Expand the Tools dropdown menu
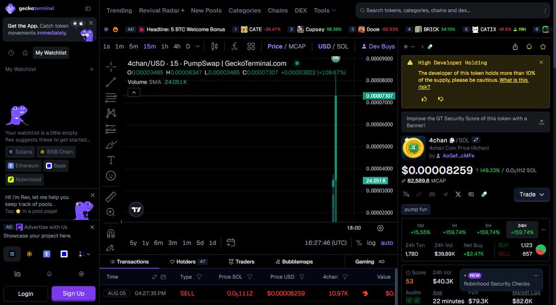This screenshot has height=305, width=556. (x=325, y=10)
